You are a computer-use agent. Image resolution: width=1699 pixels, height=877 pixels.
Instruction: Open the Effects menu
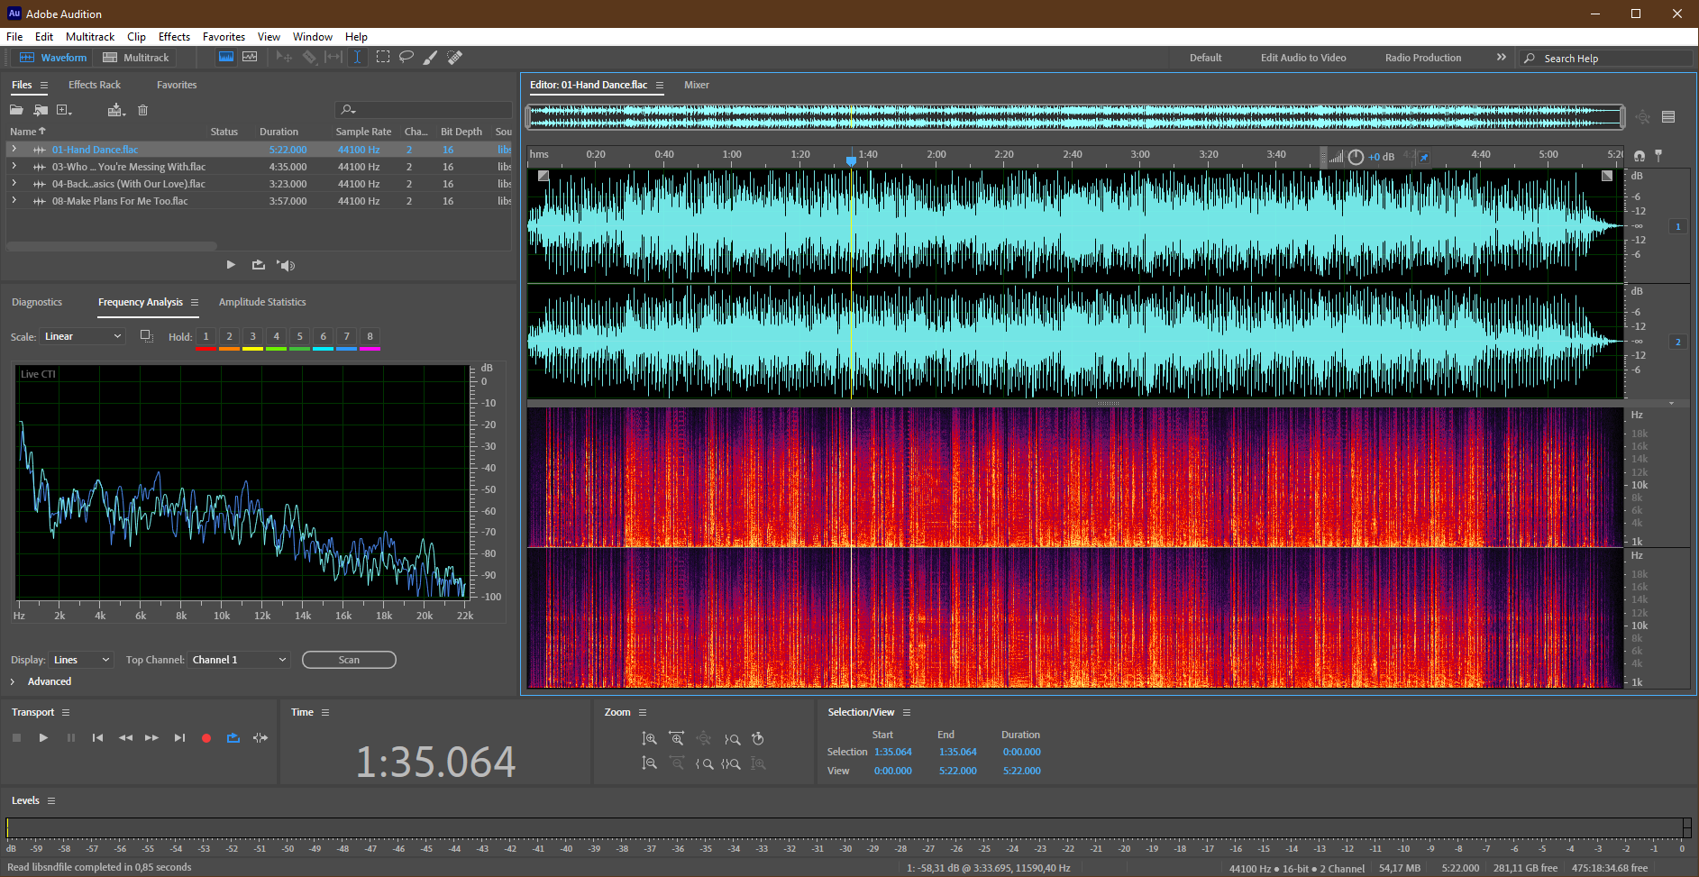click(174, 37)
